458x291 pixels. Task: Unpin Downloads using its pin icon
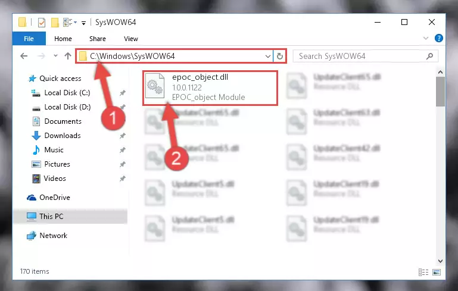[122, 136]
